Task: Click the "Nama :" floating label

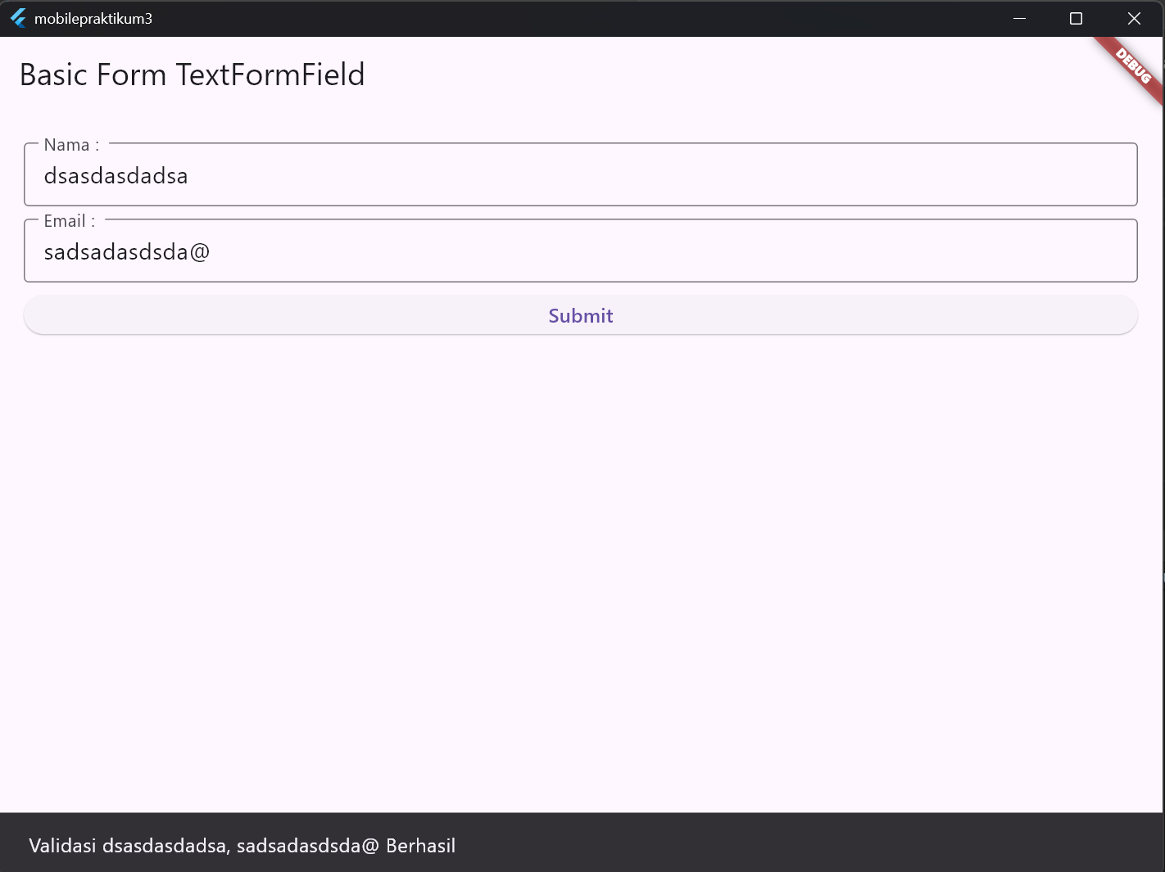Action: coord(71,145)
